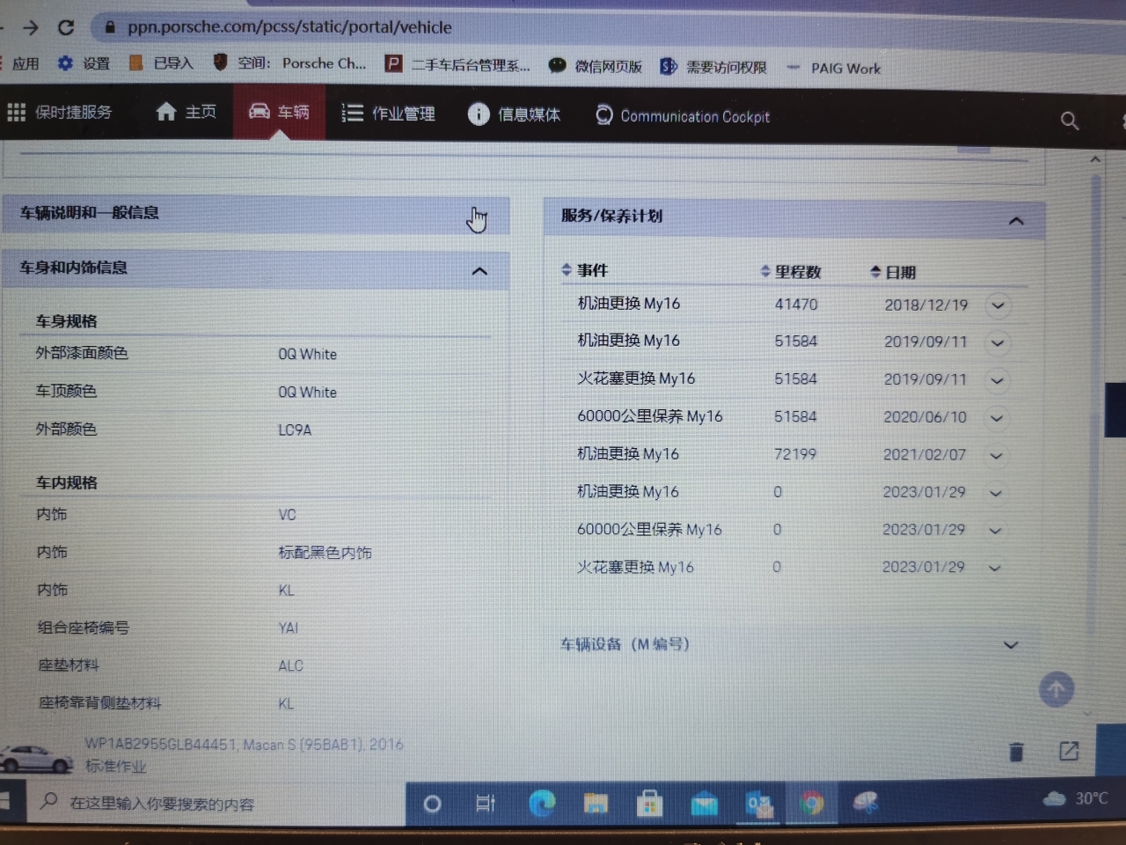Open PAIG Work bookmark
Image resolution: width=1126 pixels, height=845 pixels.
click(x=833, y=68)
